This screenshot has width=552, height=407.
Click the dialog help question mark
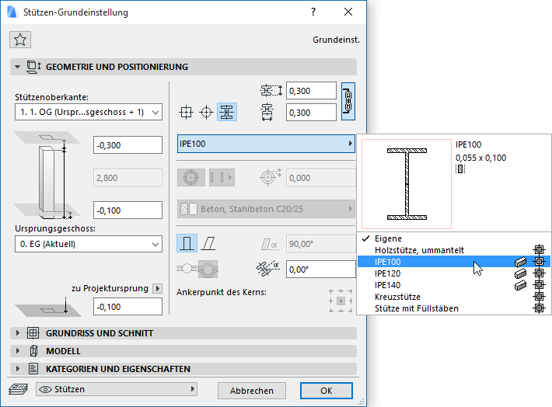(313, 12)
